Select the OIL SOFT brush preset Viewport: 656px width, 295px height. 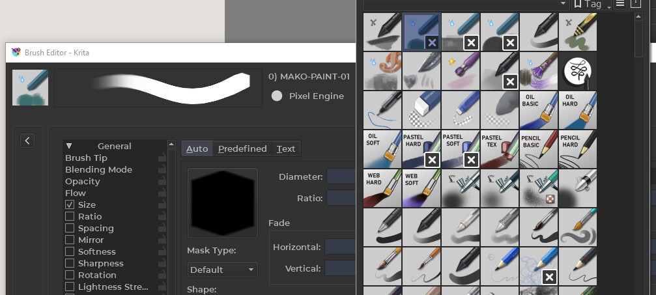click(382, 149)
